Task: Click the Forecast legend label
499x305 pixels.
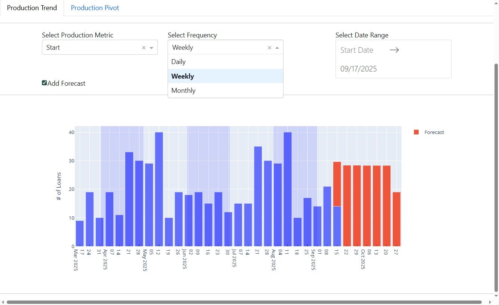Action: (x=434, y=132)
